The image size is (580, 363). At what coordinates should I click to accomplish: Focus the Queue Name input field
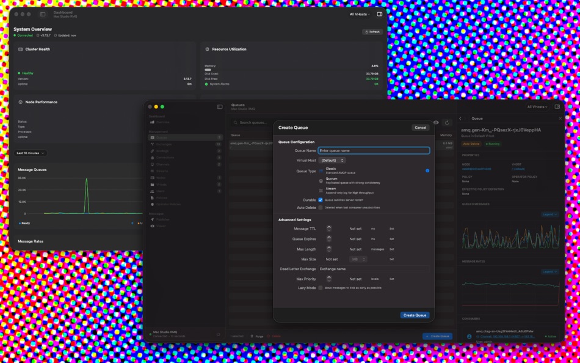[x=374, y=151]
